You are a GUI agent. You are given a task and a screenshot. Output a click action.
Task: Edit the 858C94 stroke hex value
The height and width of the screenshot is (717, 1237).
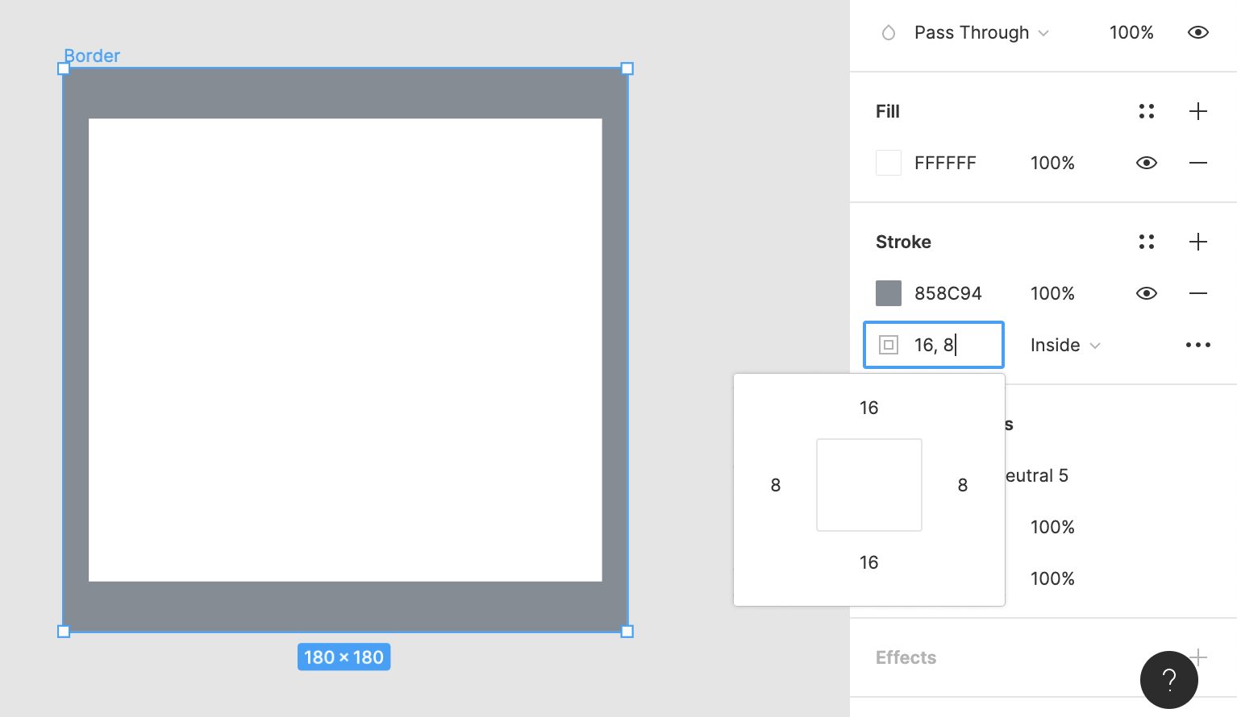948,294
